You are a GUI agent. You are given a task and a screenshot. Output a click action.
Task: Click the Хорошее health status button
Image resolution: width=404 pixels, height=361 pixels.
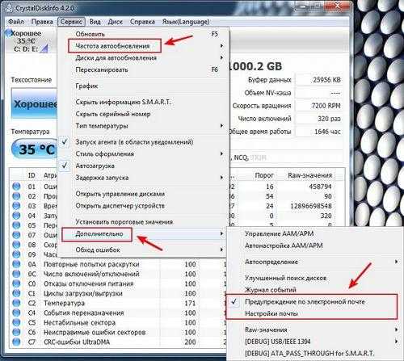pos(34,104)
